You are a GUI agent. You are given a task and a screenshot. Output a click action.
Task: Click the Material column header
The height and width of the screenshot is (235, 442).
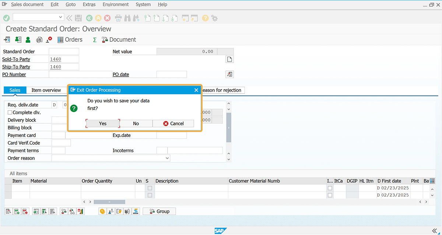[55, 181]
